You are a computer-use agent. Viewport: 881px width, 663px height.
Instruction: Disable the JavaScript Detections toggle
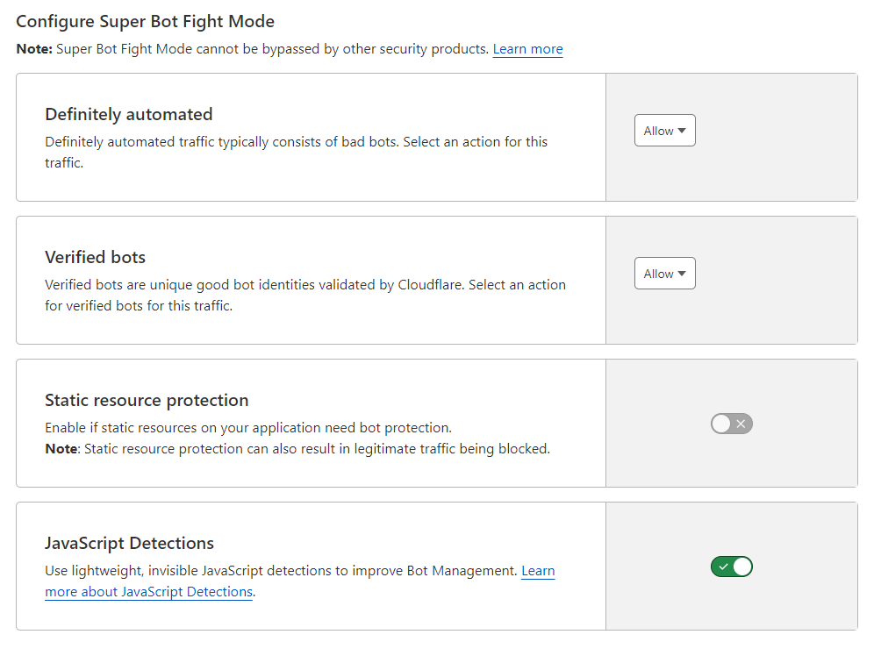tap(731, 567)
